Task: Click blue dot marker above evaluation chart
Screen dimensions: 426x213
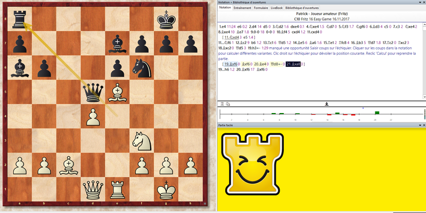Action: [x=363, y=108]
